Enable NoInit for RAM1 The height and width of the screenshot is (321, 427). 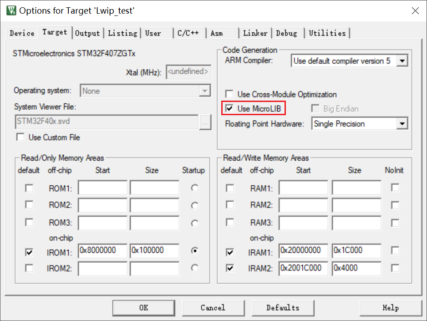[x=395, y=188]
